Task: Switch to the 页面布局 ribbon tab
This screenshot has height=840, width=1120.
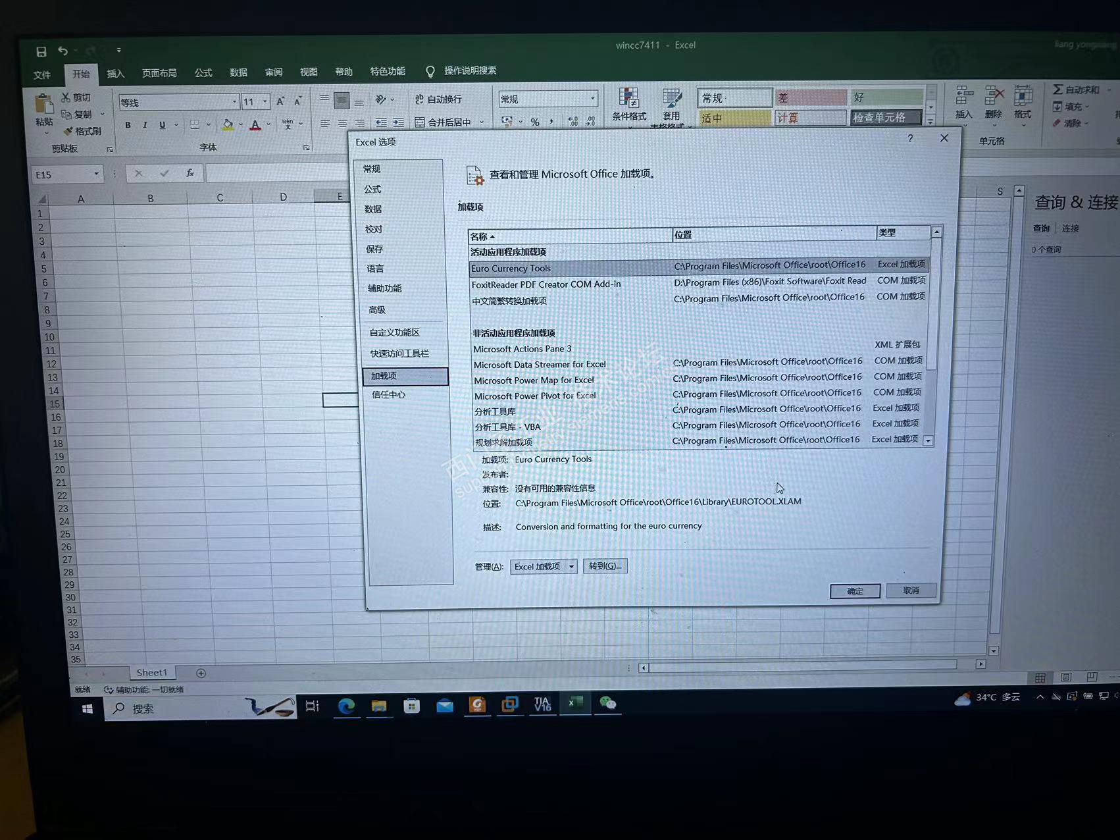Action: [159, 73]
